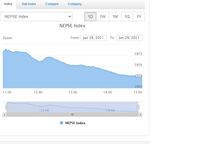
Task: Click the To date input field
Action: 129,38
